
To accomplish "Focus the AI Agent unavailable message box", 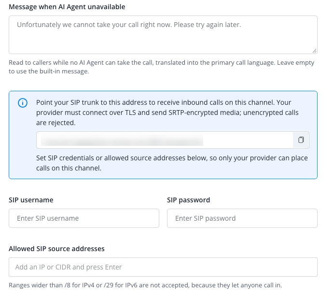I will 163,35.
